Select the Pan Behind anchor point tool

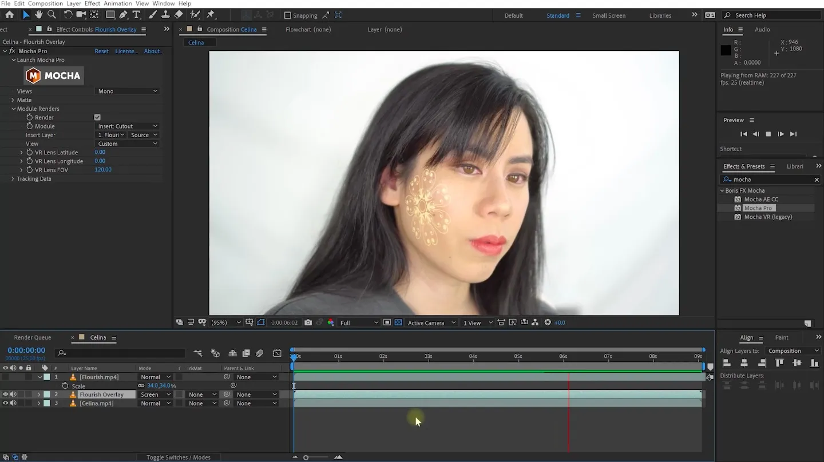[x=94, y=15]
